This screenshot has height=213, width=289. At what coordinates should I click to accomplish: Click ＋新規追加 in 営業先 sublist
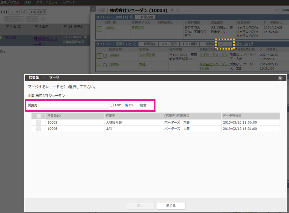point(148,44)
